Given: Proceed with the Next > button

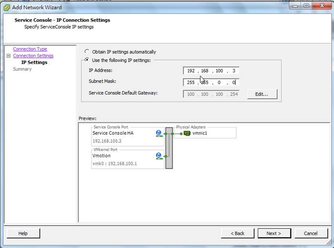Looking at the screenshot, I should [x=274, y=233].
